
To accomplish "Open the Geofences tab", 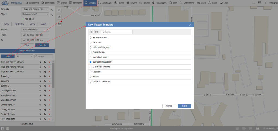I will pyautogui.click(x=105, y=3).
